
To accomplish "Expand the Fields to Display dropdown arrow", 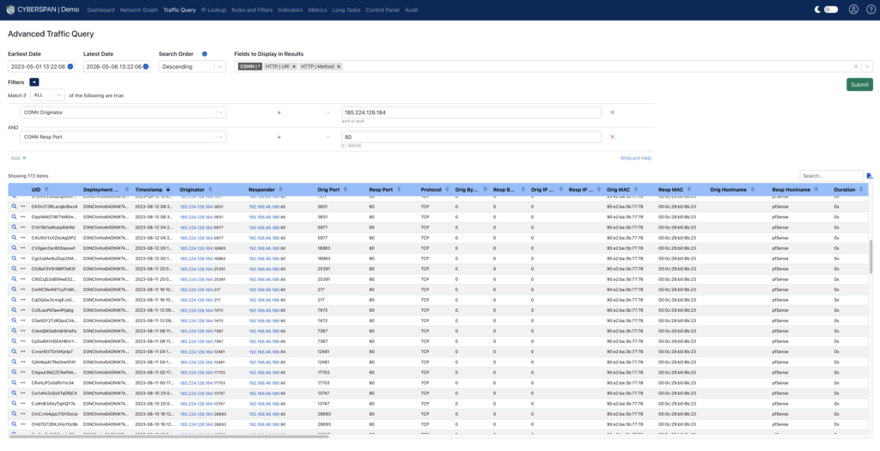I will coord(868,67).
